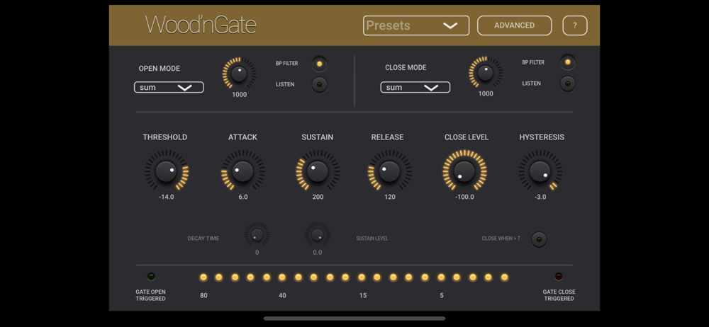The image size is (709, 327).
Task: Click the ADVANCED button
Action: coord(515,25)
